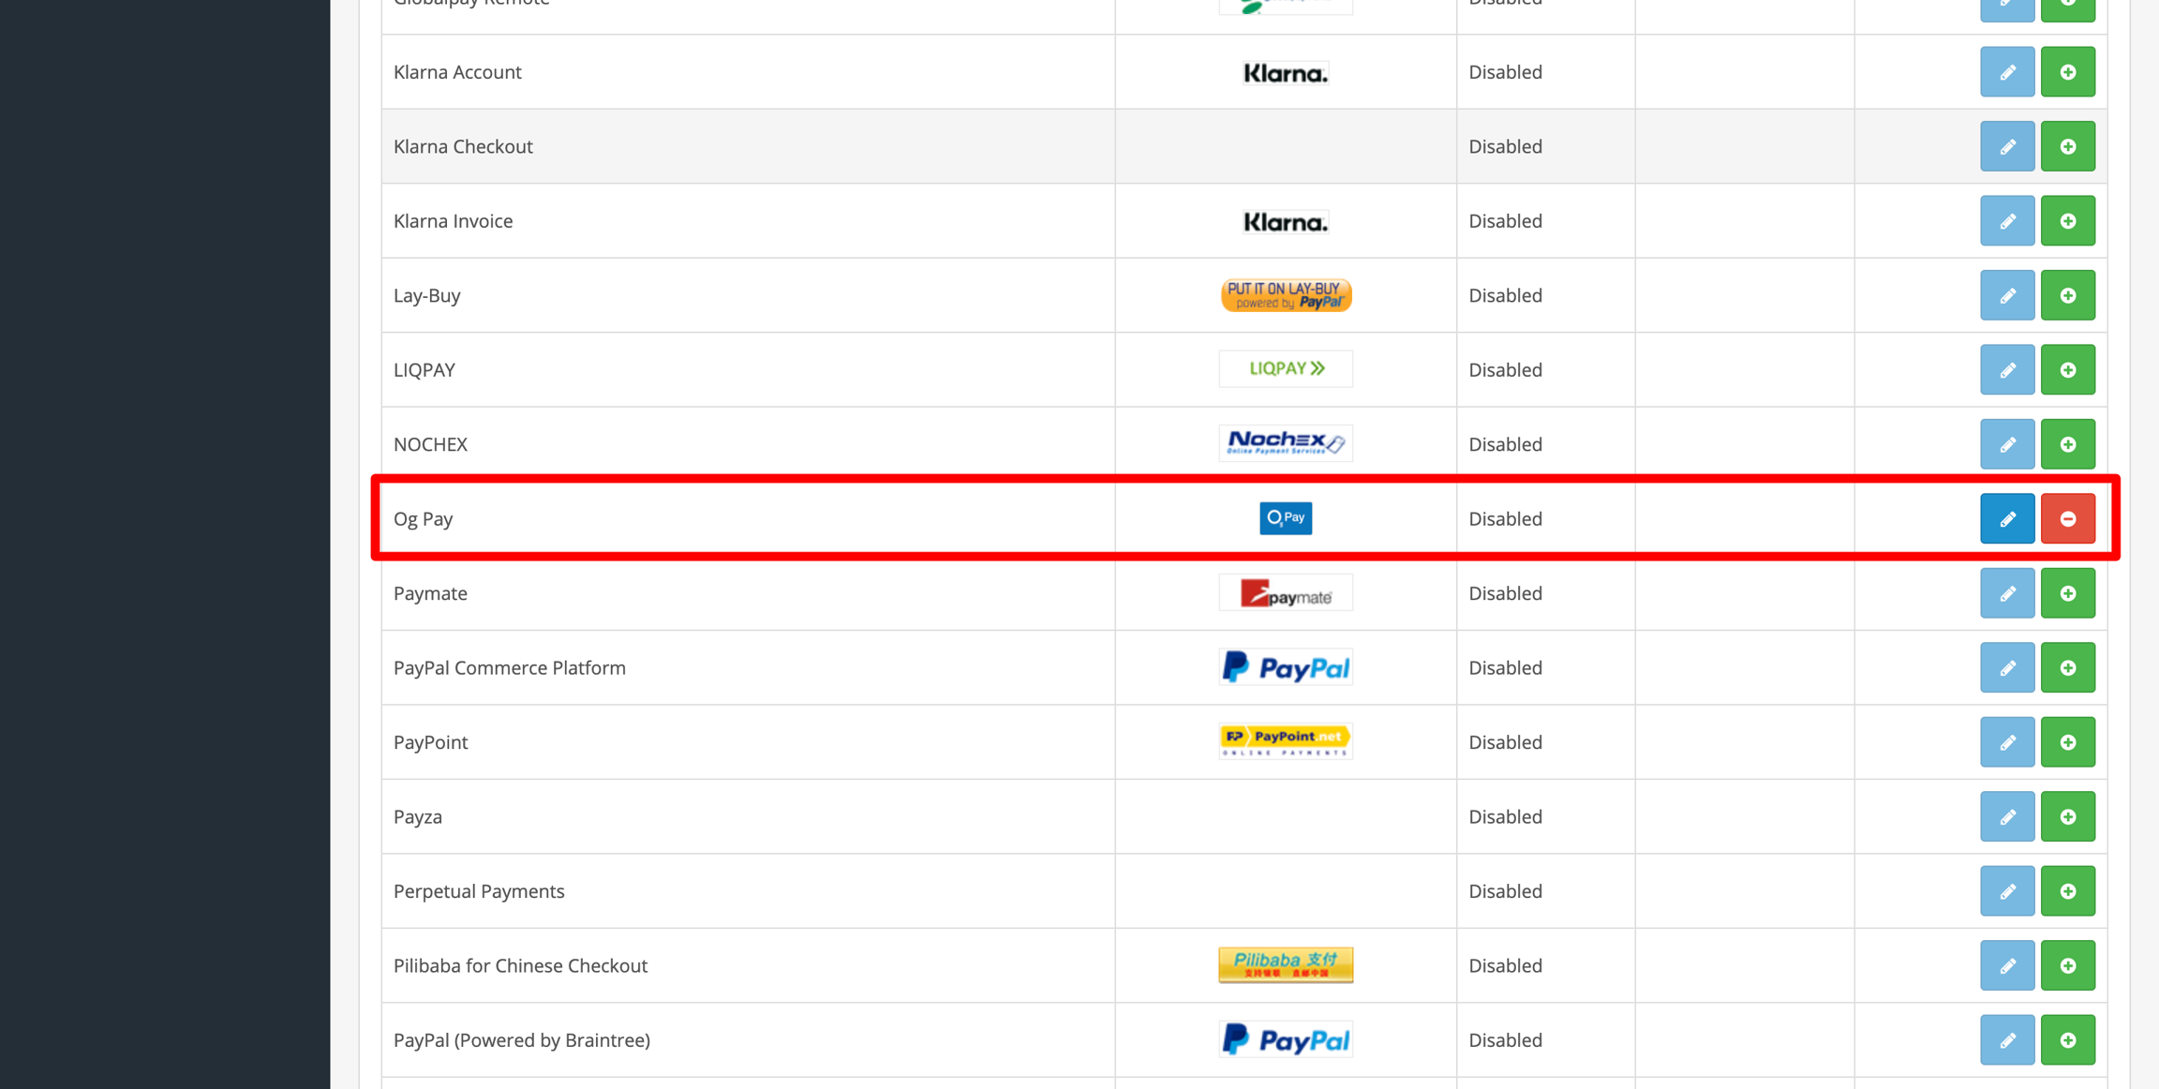The image size is (2159, 1089).
Task: Click edit pencil for Lay-Buy
Action: point(2006,295)
